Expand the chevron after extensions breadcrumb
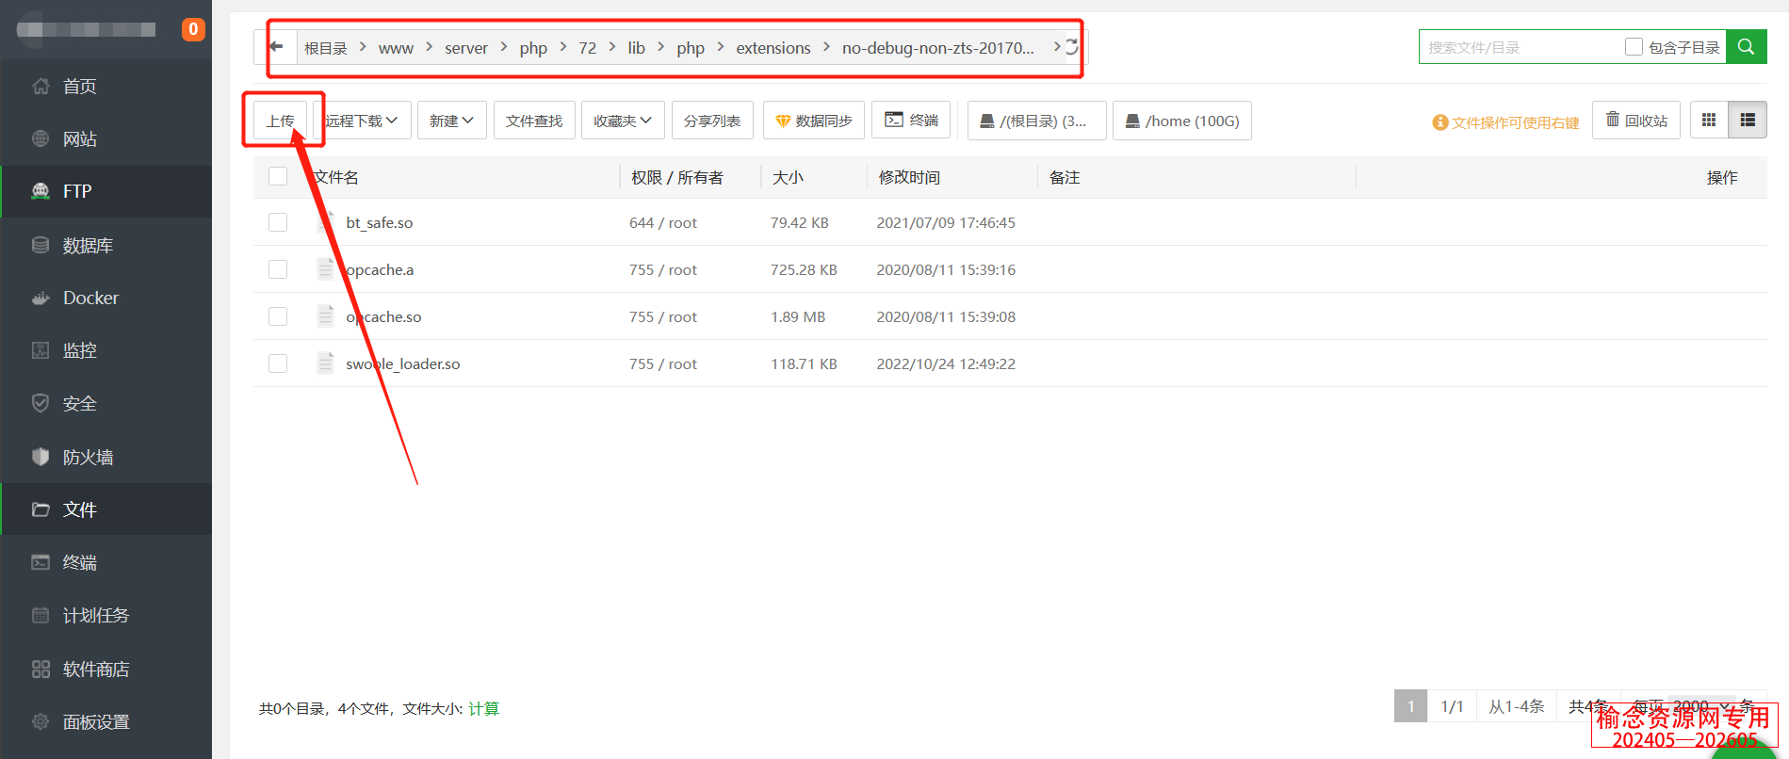 [x=826, y=46]
